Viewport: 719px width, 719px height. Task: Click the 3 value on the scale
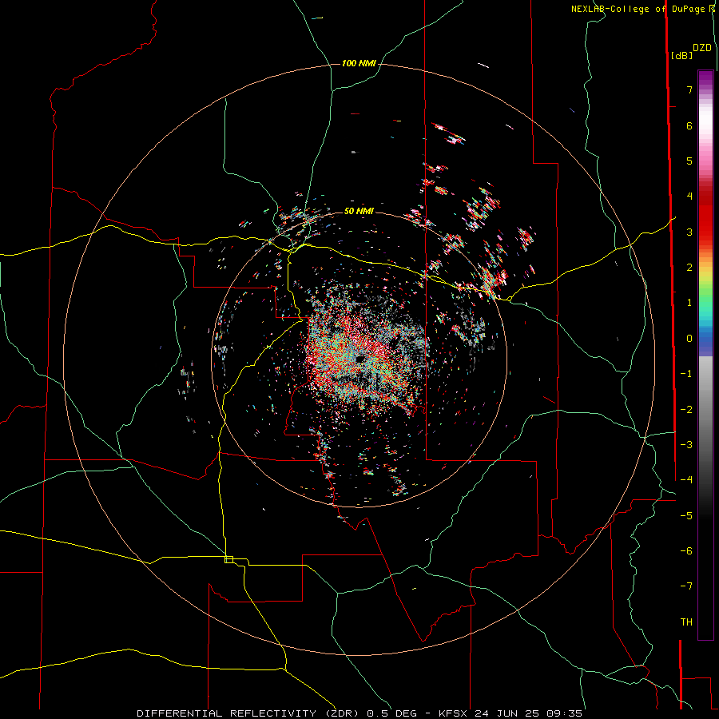[x=689, y=232]
